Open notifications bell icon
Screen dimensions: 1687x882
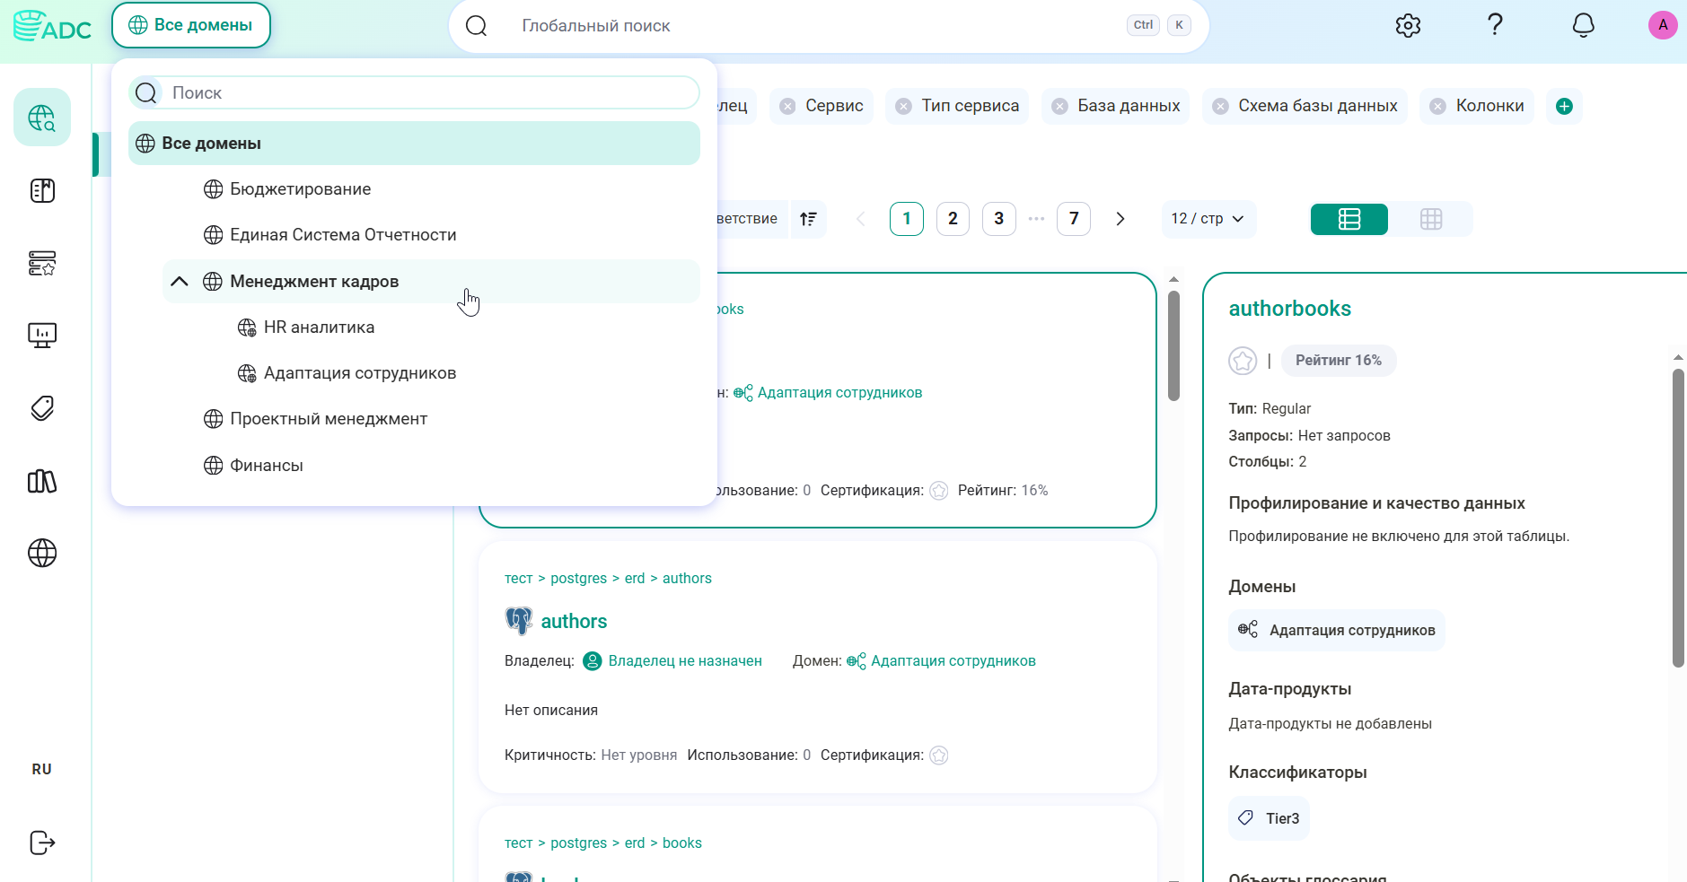click(x=1583, y=25)
